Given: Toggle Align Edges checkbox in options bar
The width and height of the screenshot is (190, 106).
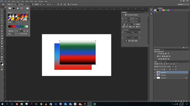Looking at the screenshot, I should (x=71, y=4).
